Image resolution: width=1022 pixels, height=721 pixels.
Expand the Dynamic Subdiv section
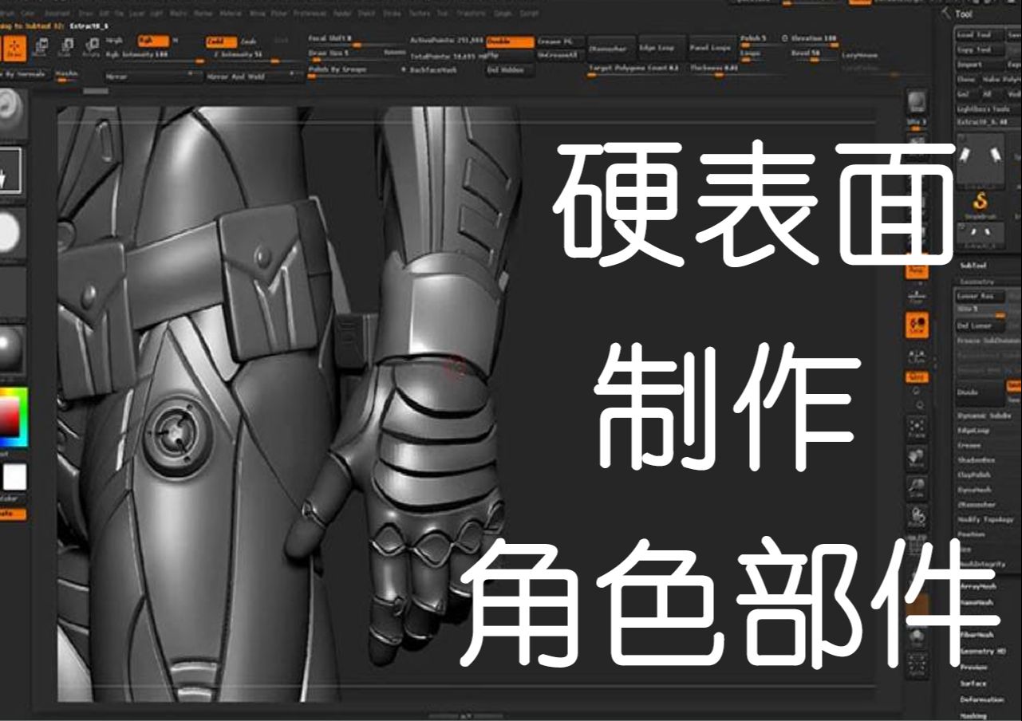tap(983, 416)
